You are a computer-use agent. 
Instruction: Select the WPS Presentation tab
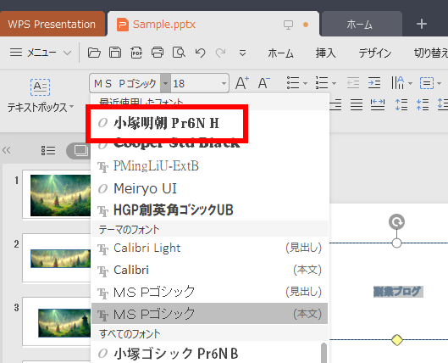point(52,24)
